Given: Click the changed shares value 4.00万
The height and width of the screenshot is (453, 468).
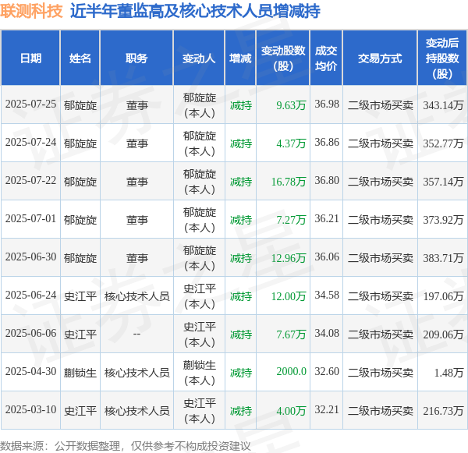Looking at the screenshot, I should [291, 411].
